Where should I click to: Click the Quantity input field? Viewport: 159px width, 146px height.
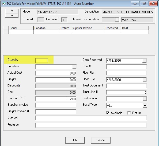42,61
